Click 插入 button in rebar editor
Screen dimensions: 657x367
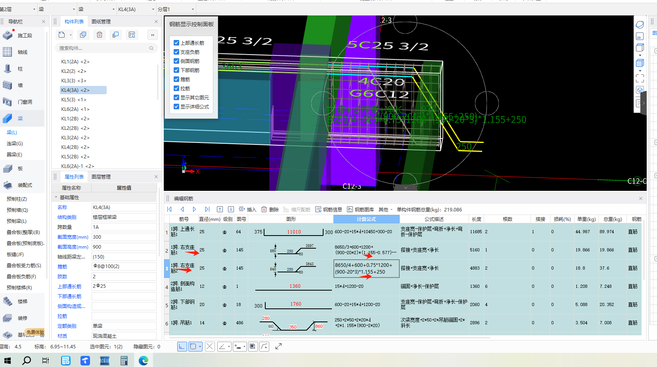point(247,209)
